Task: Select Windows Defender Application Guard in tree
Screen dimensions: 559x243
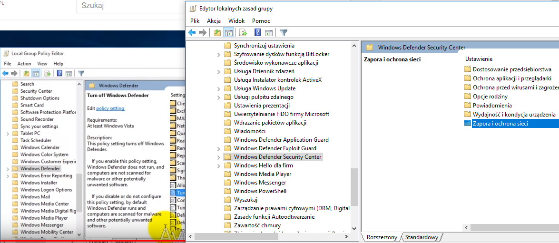Action: pyautogui.click(x=281, y=140)
